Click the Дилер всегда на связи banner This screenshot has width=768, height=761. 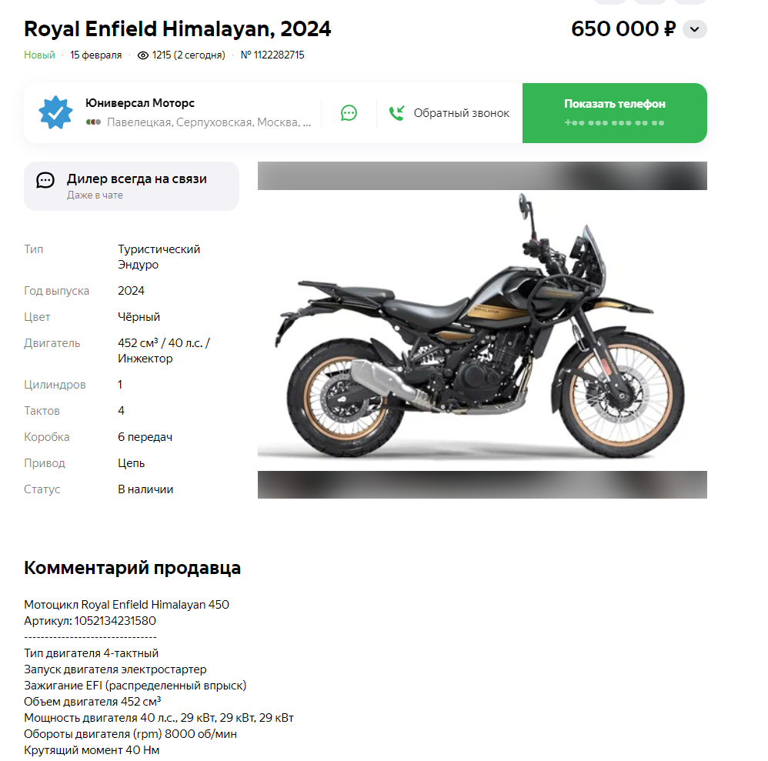[132, 186]
